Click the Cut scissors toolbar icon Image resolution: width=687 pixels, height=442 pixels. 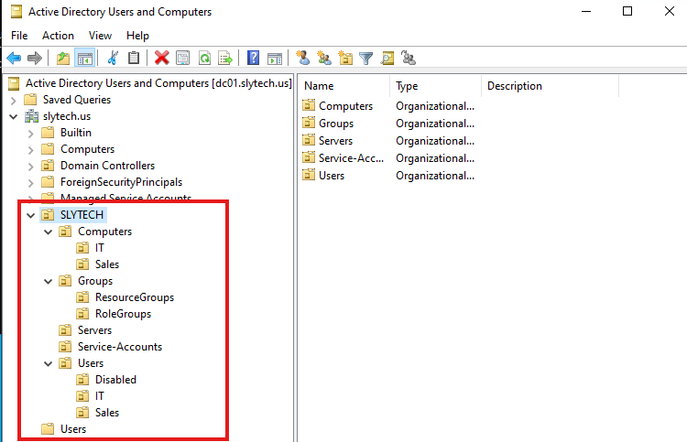click(x=113, y=59)
